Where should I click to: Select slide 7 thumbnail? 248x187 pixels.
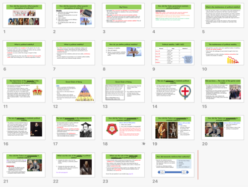coord(74,53)
